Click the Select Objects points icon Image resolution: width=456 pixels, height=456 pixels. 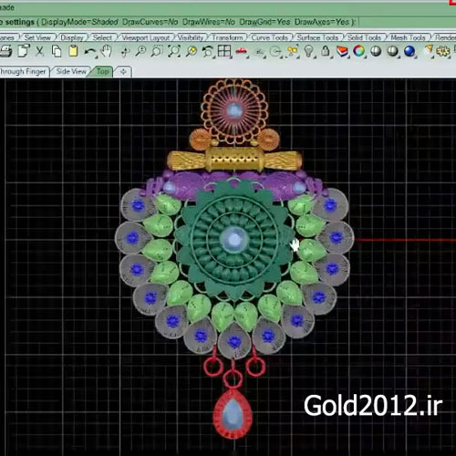[293, 51]
